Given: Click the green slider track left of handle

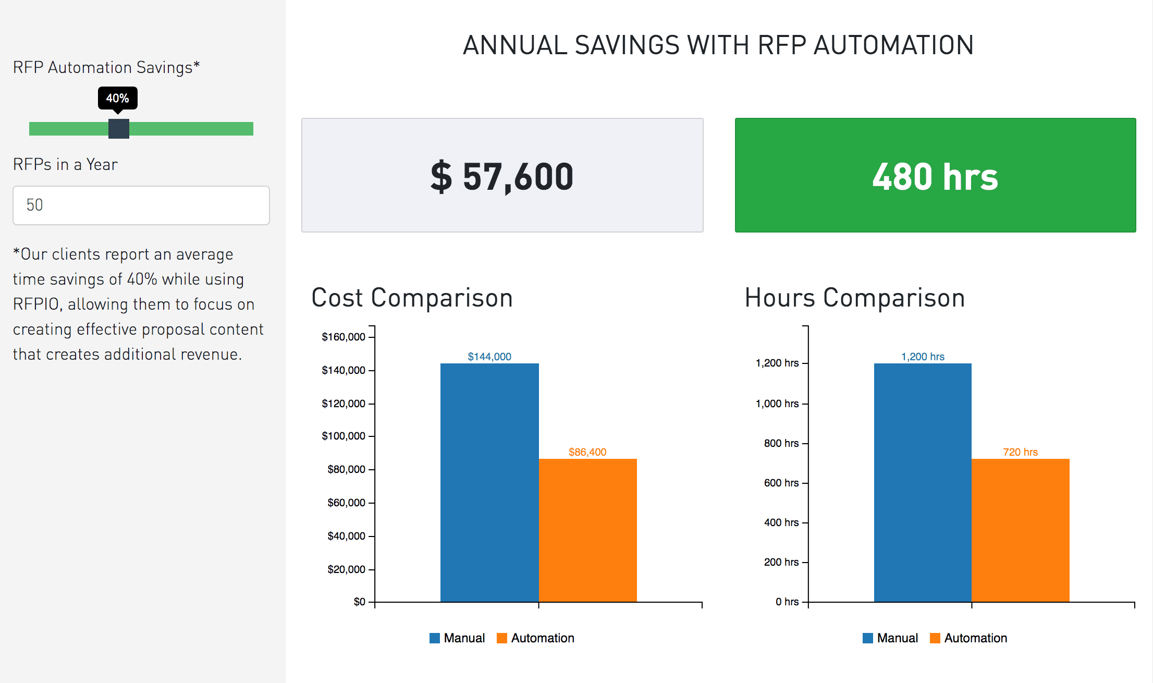Looking at the screenshot, I should (68, 129).
